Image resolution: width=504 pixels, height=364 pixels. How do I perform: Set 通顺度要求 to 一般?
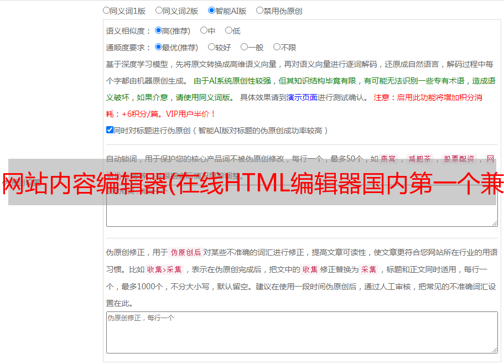[x=245, y=47]
